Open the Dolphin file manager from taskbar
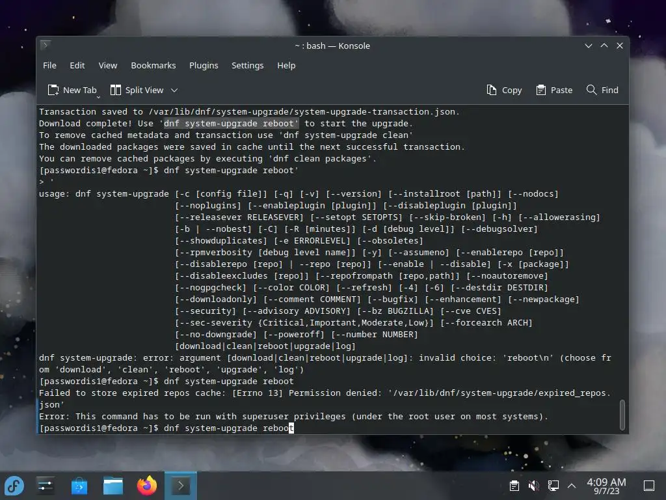The image size is (666, 500). coord(113,486)
